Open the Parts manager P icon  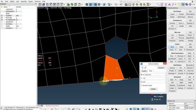pos(51,5)
